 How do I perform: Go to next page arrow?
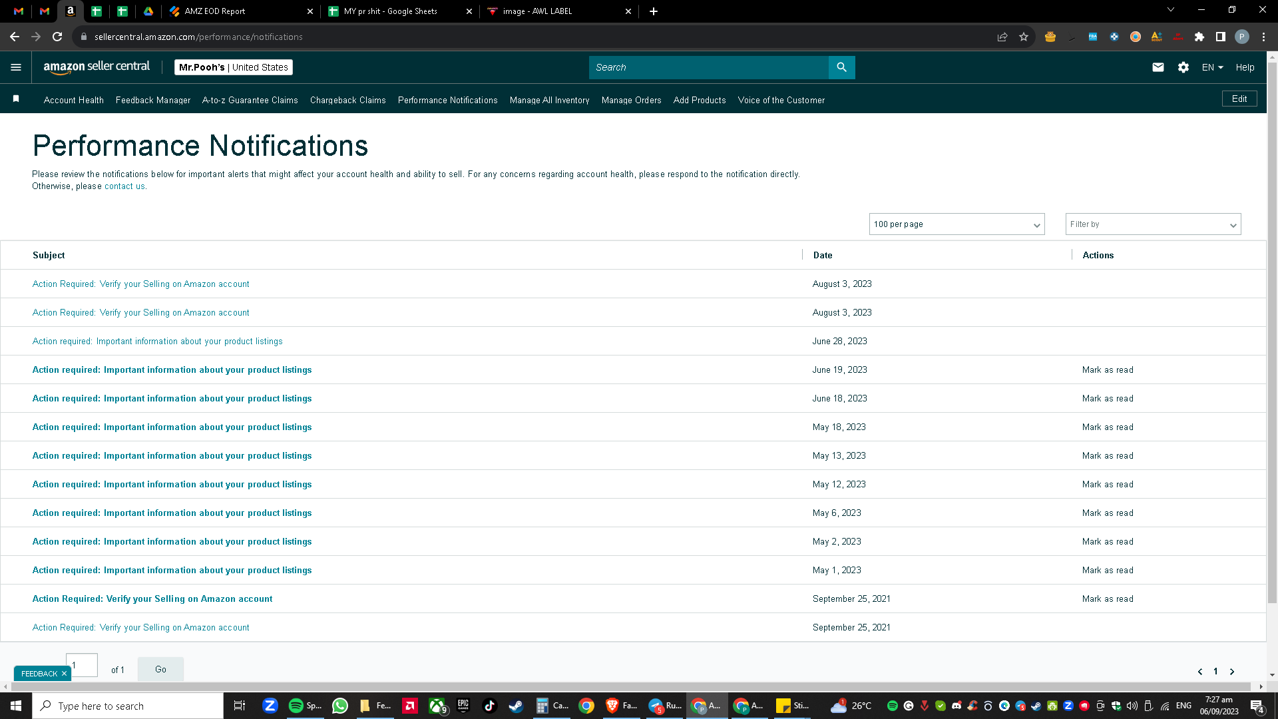coord(1232,671)
